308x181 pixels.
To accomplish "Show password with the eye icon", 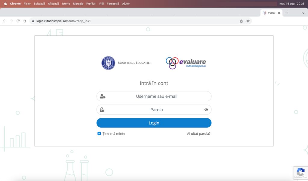I will [x=206, y=110].
